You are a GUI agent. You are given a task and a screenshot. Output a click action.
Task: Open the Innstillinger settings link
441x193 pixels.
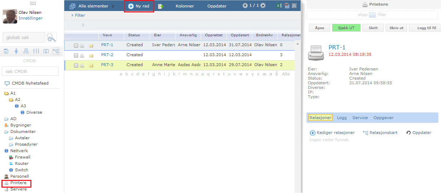click(31, 18)
